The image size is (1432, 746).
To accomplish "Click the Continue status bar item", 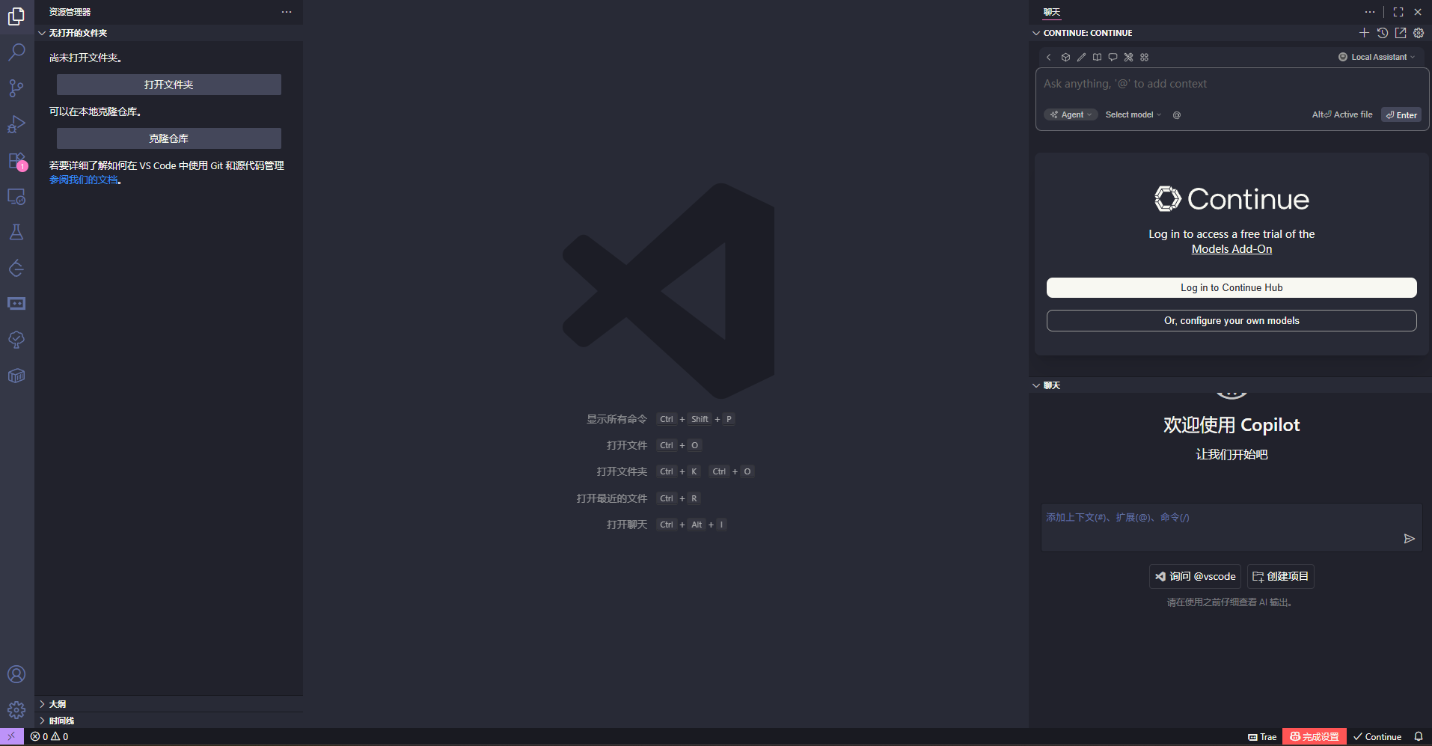I will pos(1377,737).
